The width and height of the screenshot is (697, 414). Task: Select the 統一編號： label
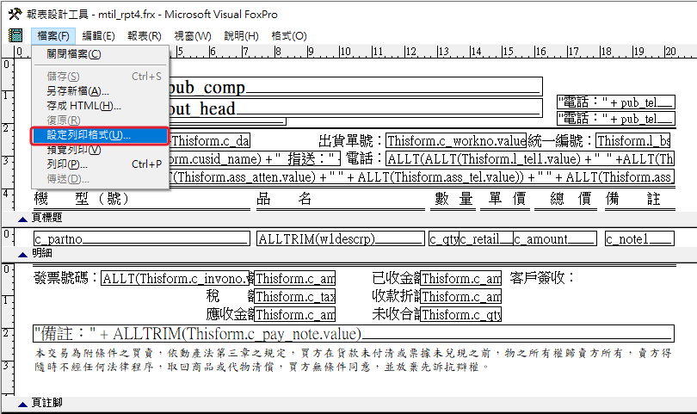[561, 141]
